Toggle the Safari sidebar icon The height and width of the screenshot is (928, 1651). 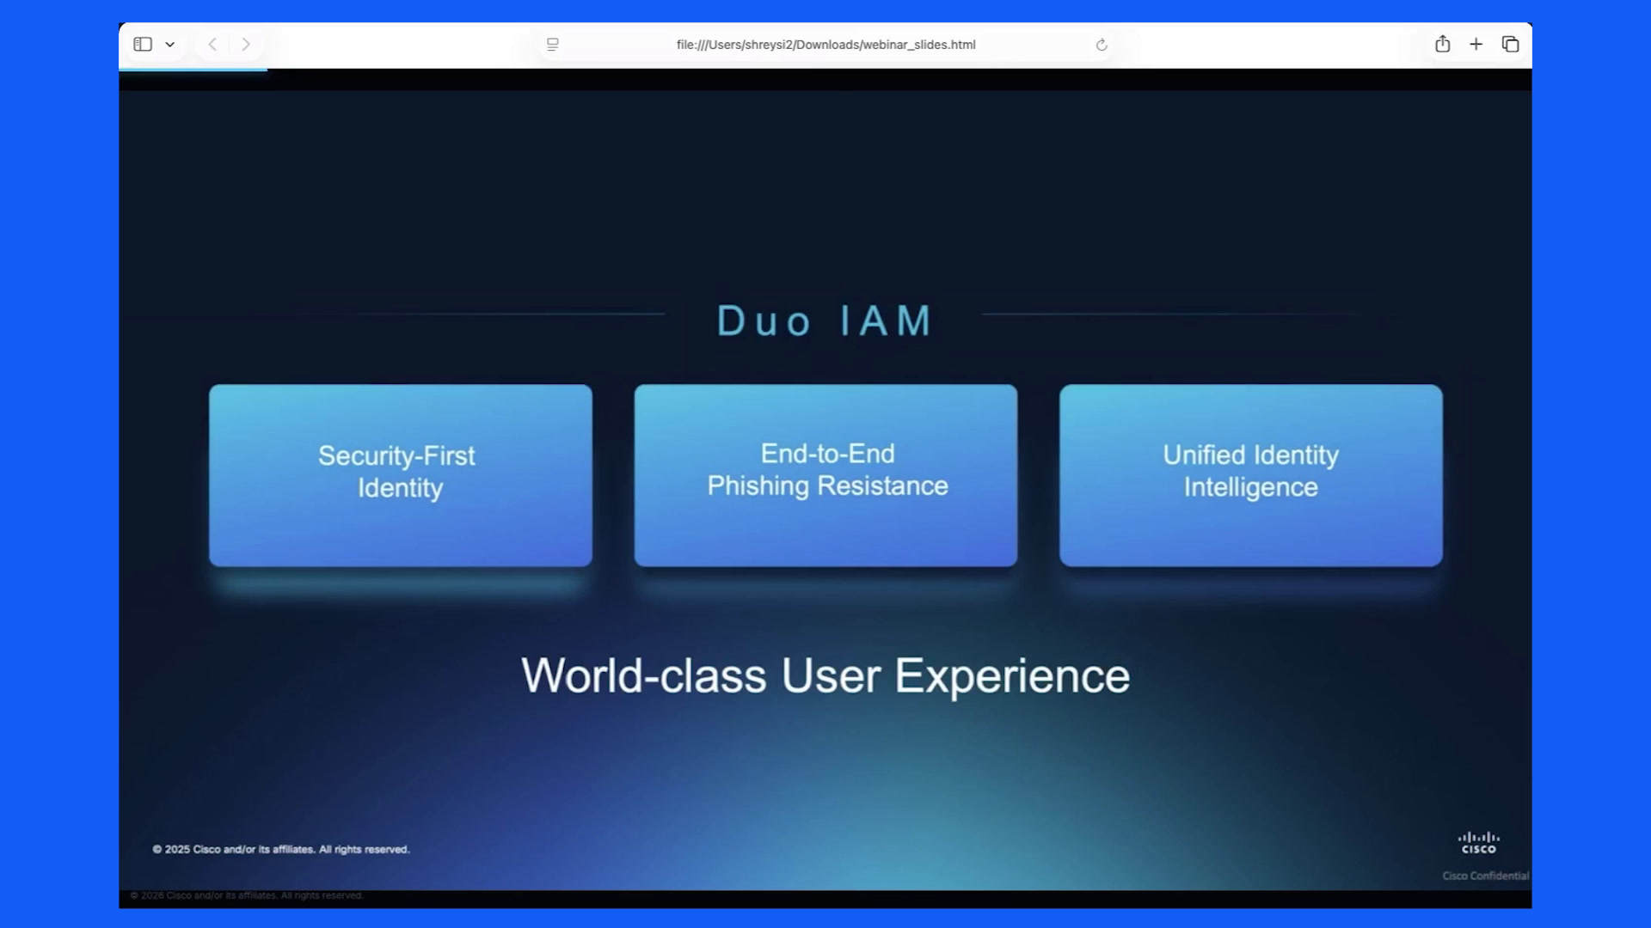[x=143, y=44]
